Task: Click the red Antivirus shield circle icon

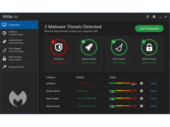Action: [59, 47]
